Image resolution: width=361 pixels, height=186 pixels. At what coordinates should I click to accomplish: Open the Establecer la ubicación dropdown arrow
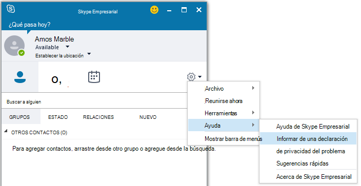point(89,54)
